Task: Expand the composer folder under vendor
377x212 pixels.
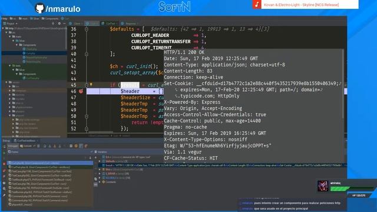Action: pos(10,91)
